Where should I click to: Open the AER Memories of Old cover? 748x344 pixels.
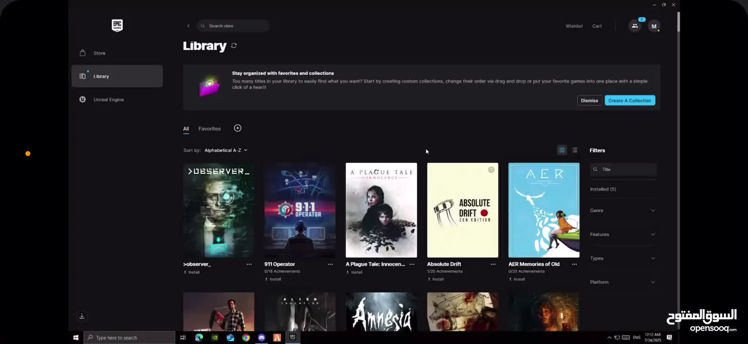point(544,210)
